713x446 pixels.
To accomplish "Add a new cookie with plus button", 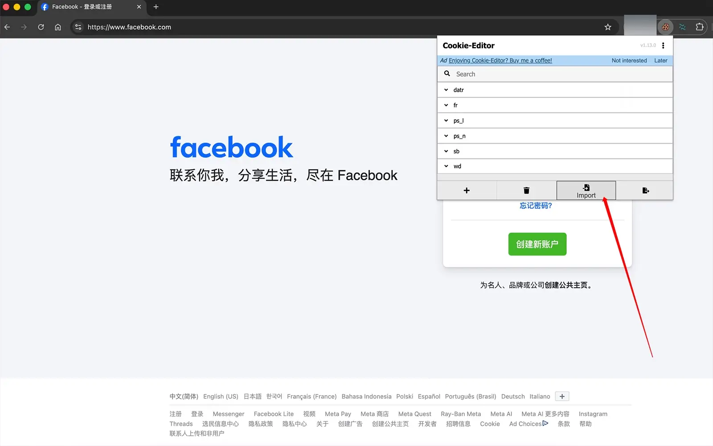I will 467,190.
